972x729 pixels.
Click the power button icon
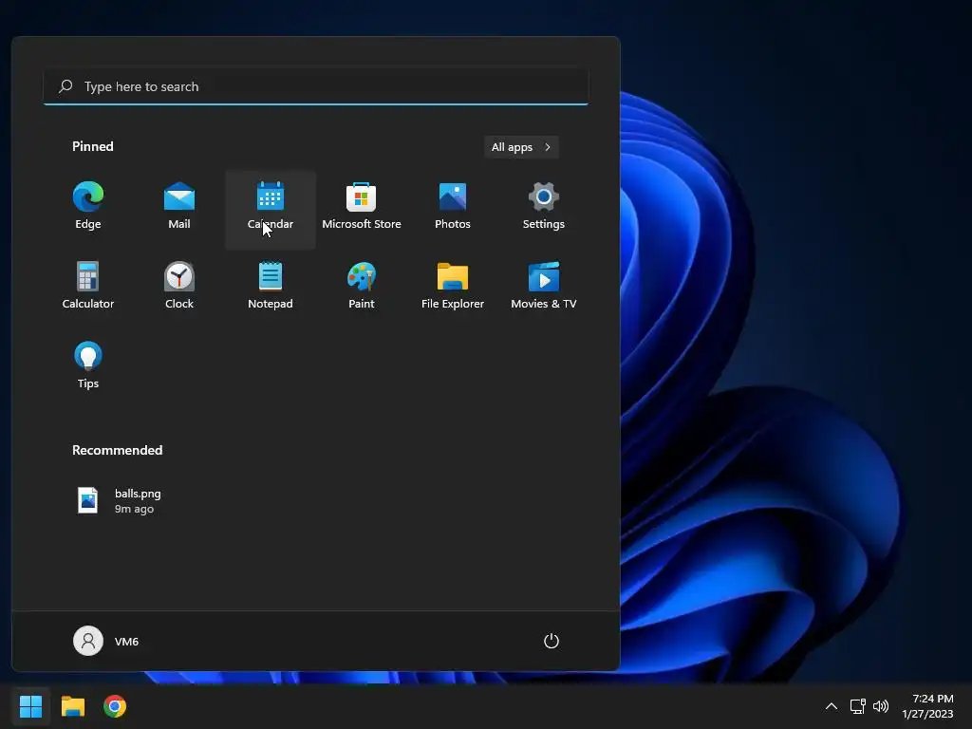pos(551,641)
